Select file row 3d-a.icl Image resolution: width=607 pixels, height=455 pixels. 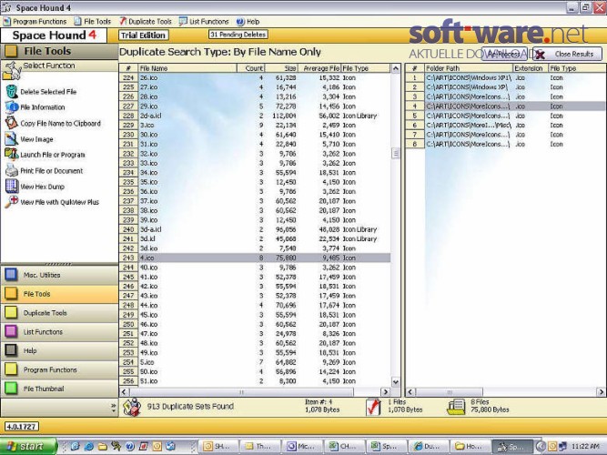coord(255,229)
